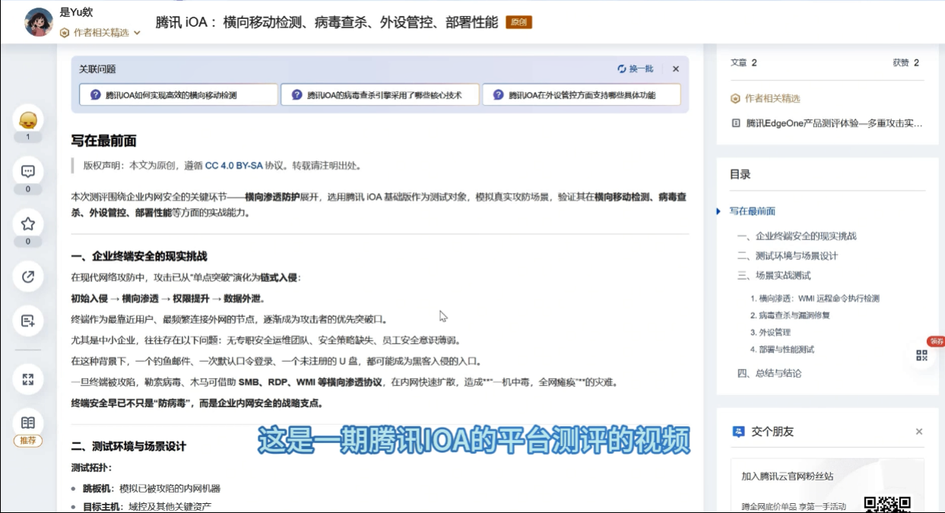Click the 写在最前面 article heading
This screenshot has width=945, height=513.
(103, 141)
